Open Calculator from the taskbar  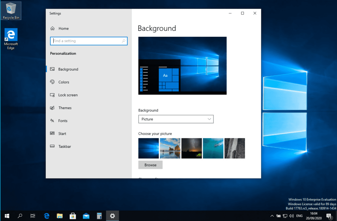[99, 216]
